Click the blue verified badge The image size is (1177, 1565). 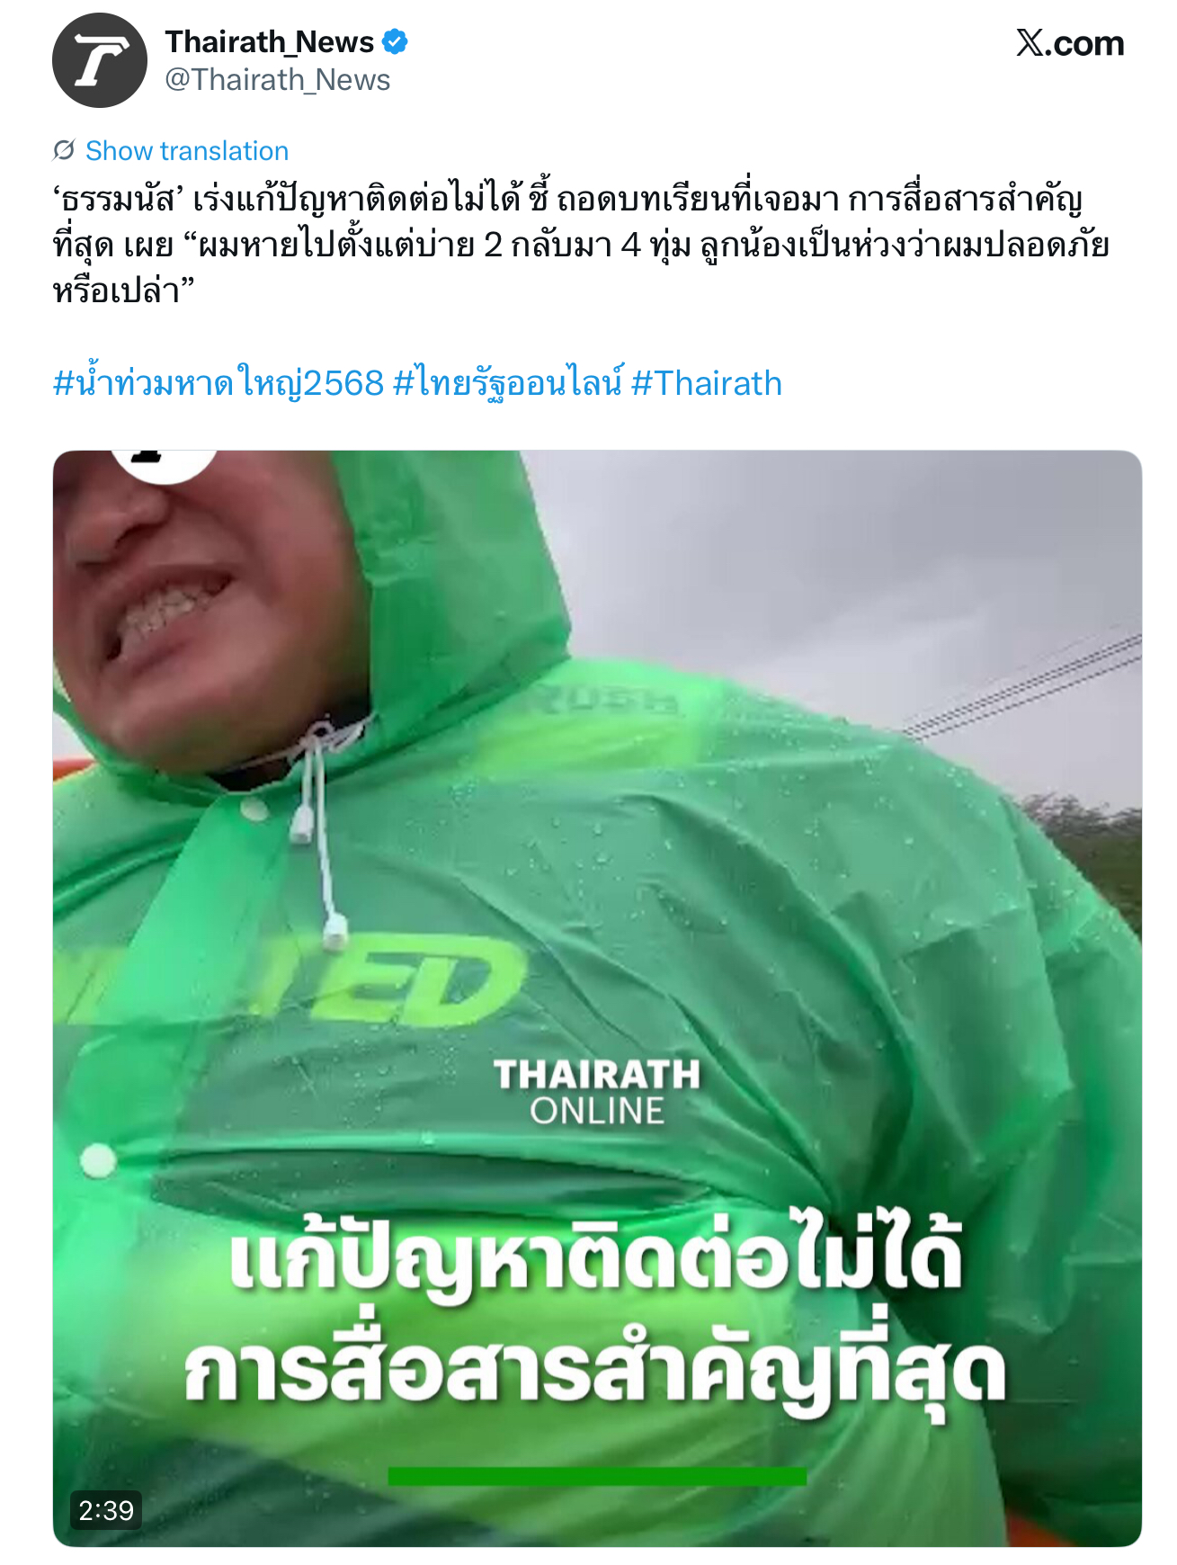[395, 42]
